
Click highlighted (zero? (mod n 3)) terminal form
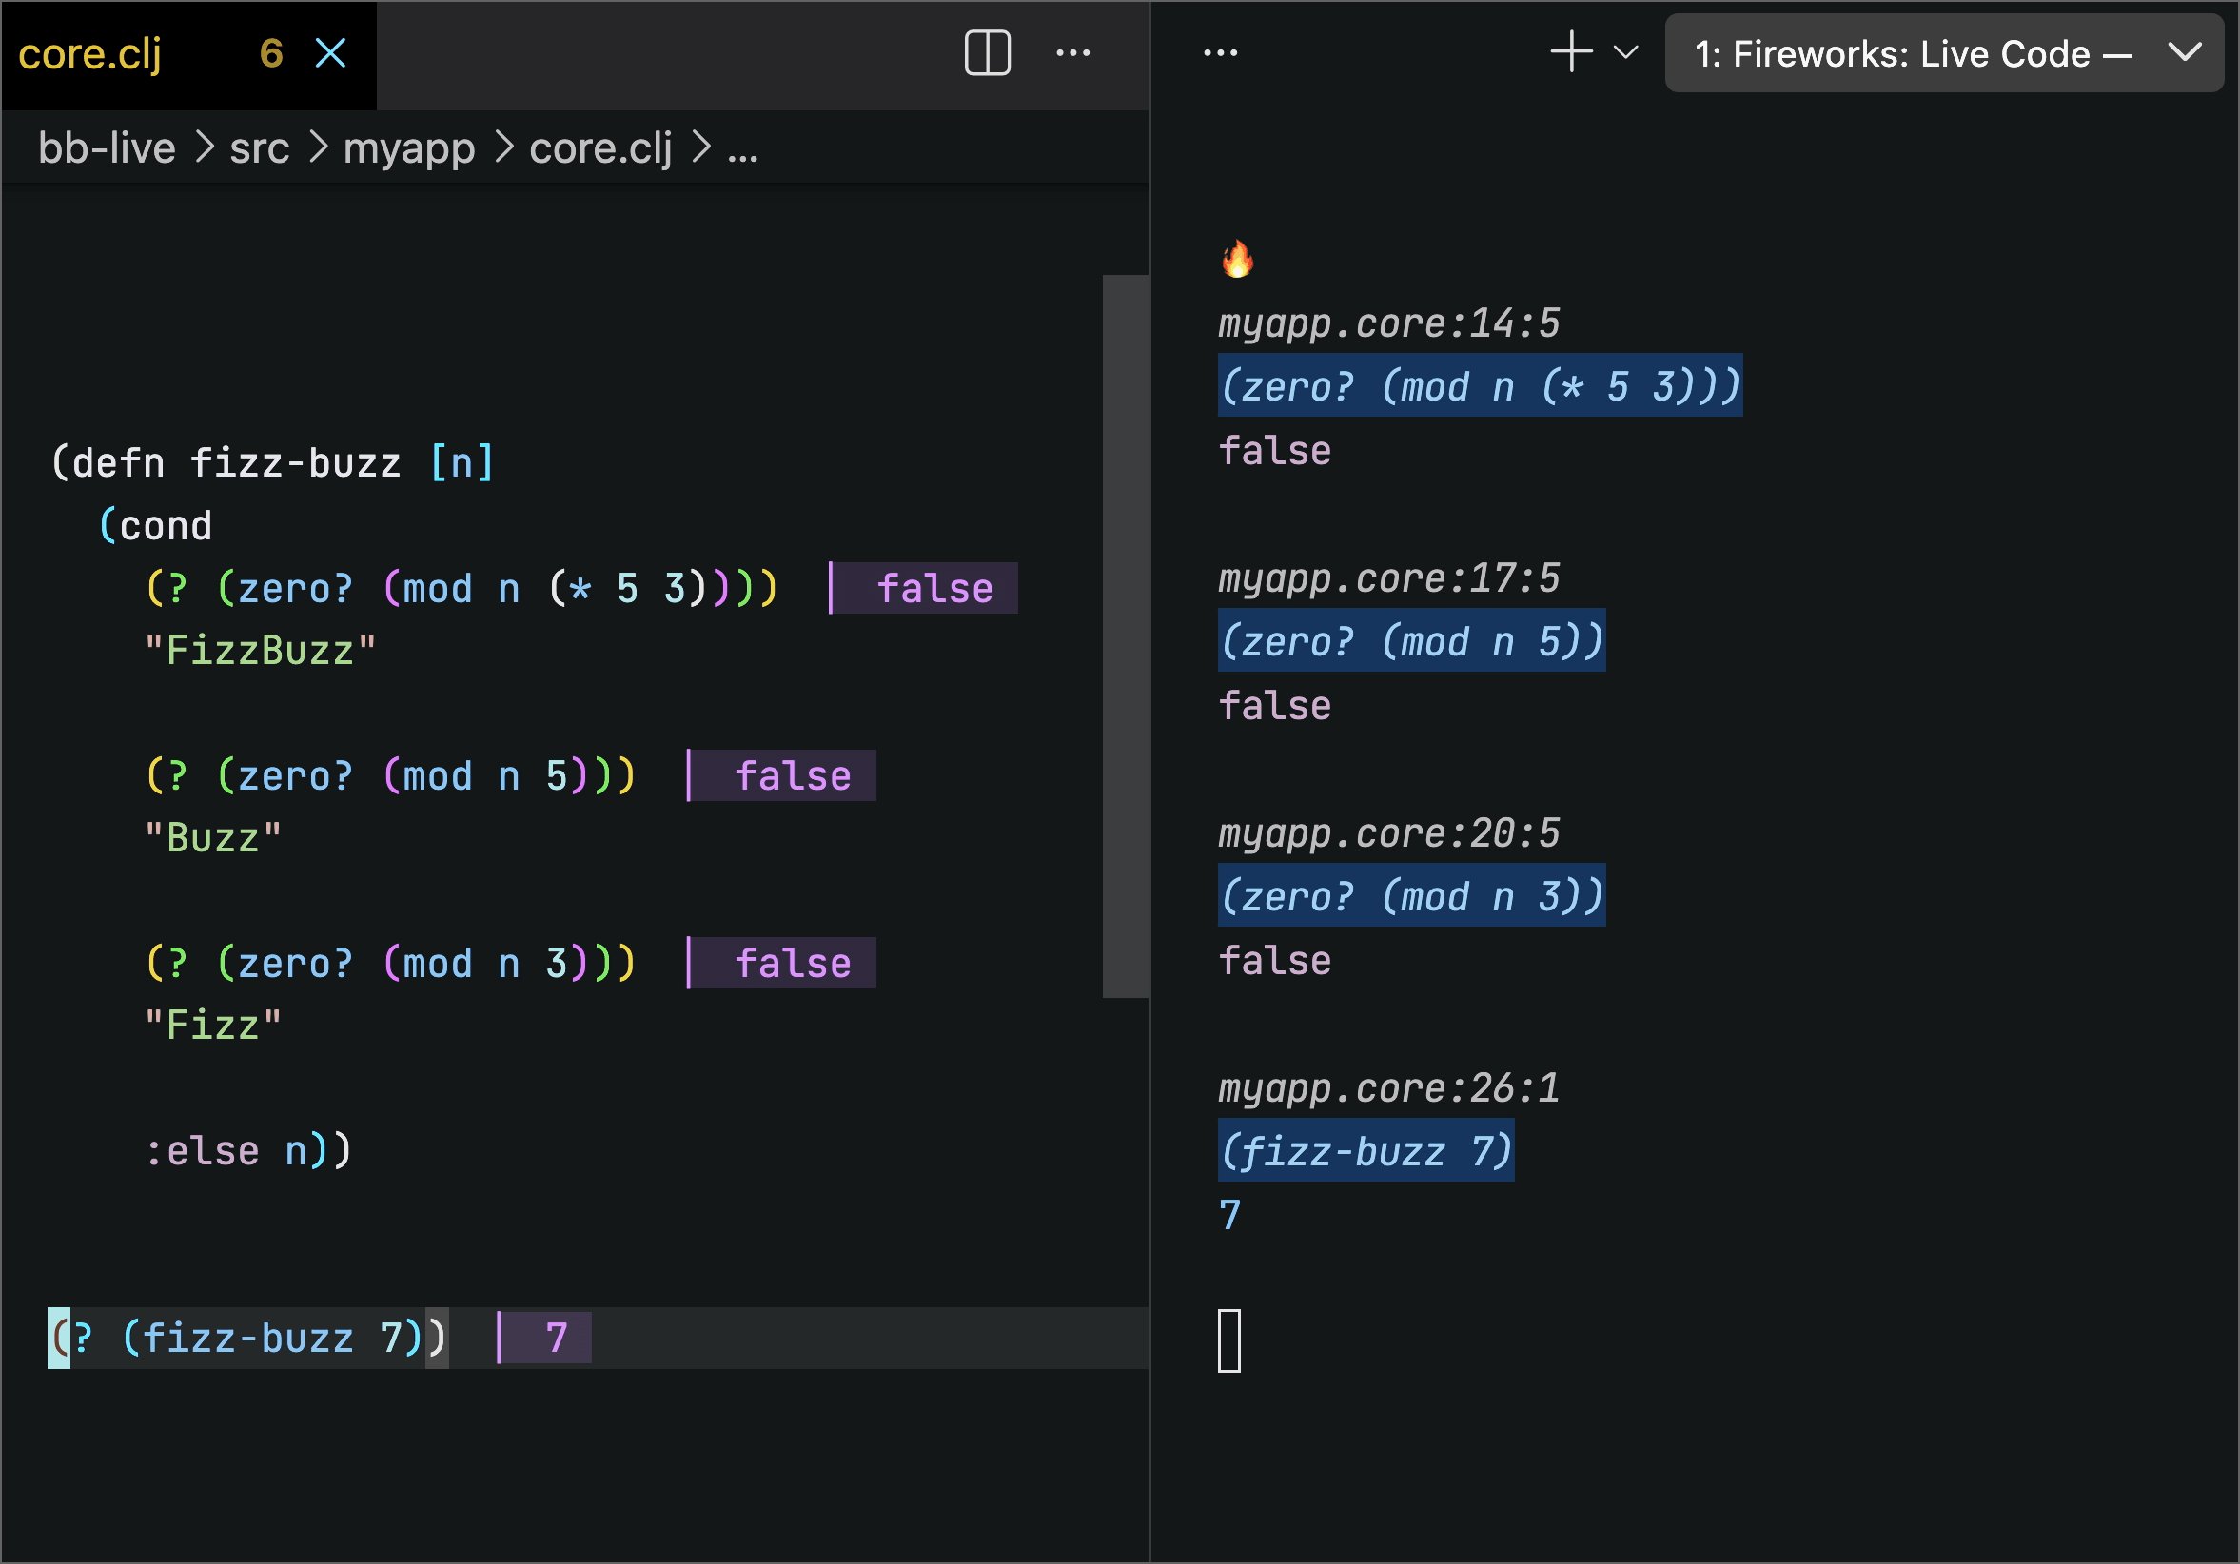[1412, 895]
